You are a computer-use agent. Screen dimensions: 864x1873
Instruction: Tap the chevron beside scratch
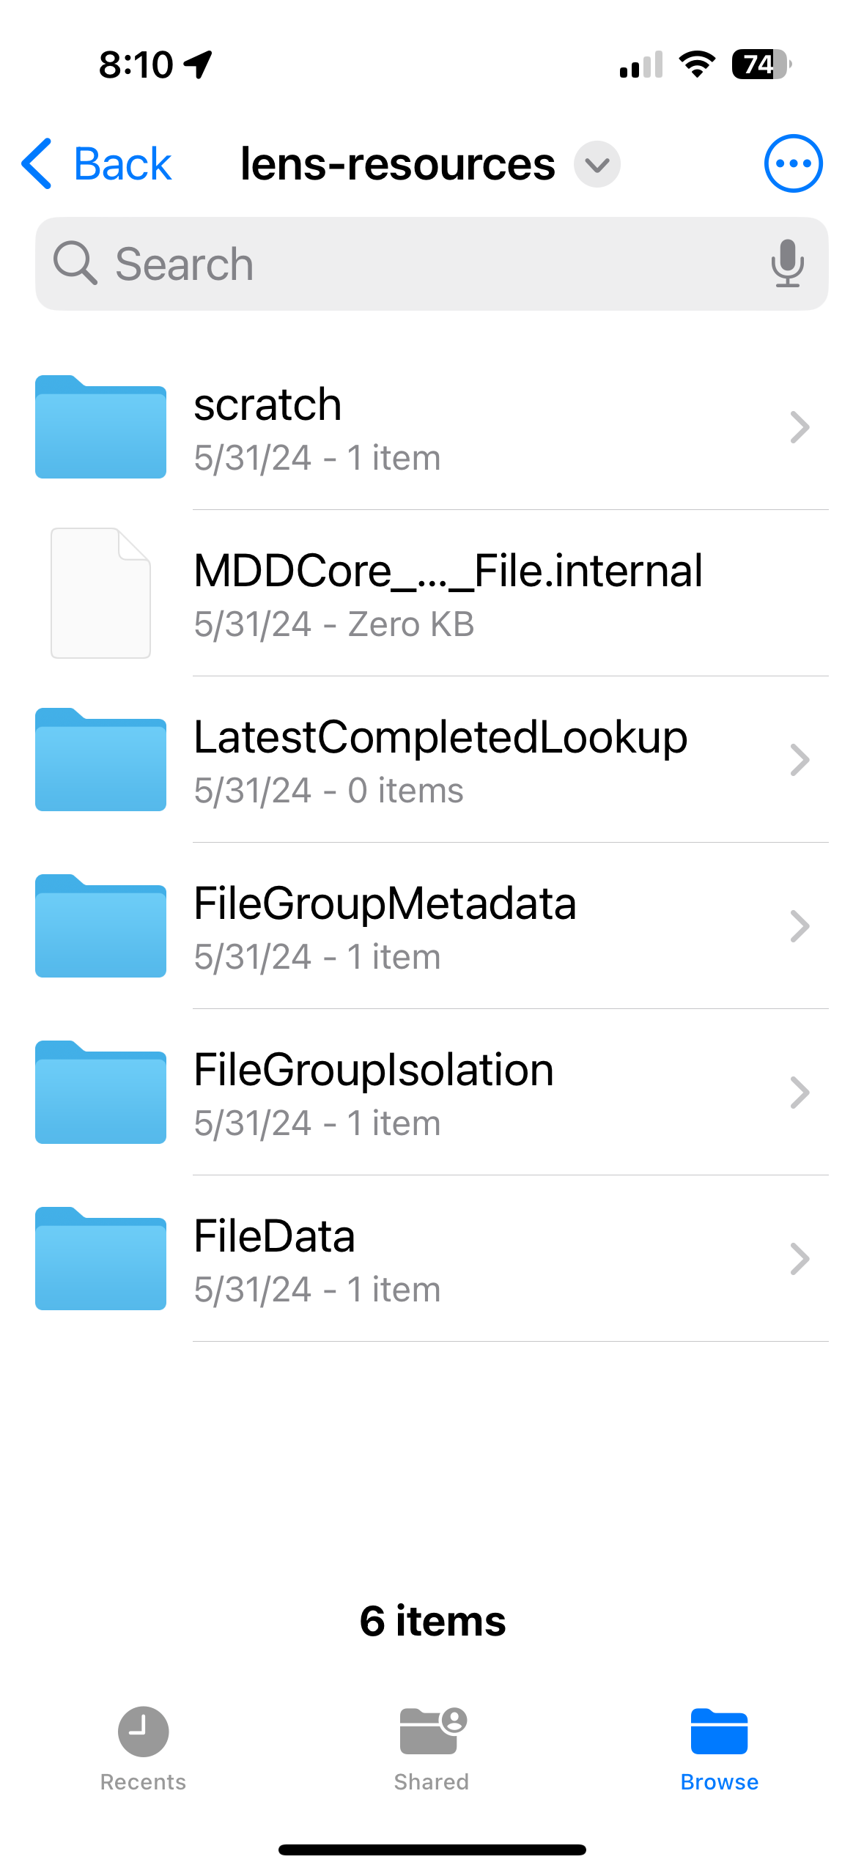(800, 427)
